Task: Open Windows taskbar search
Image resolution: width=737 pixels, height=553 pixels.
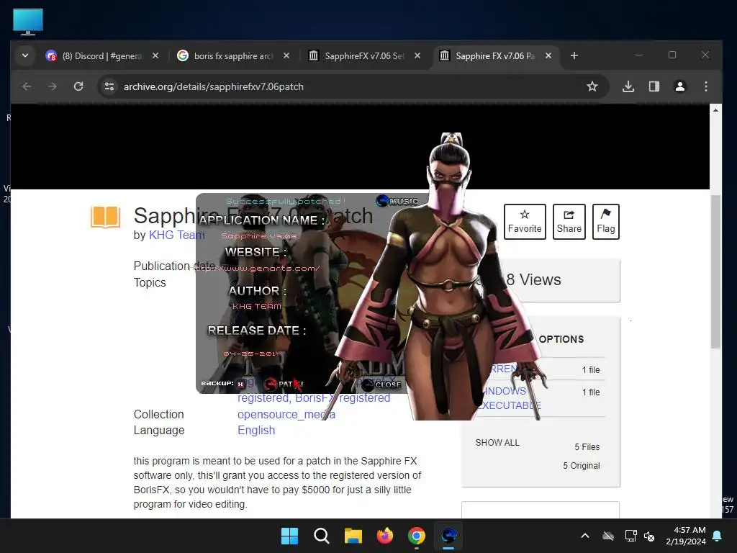Action: click(322, 536)
